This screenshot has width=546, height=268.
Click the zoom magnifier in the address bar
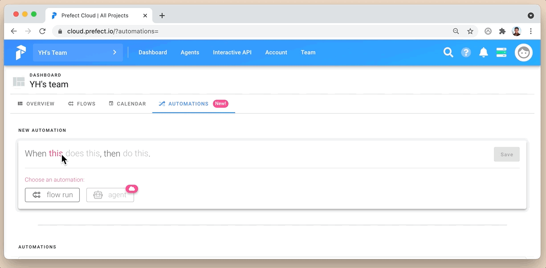[456, 31]
